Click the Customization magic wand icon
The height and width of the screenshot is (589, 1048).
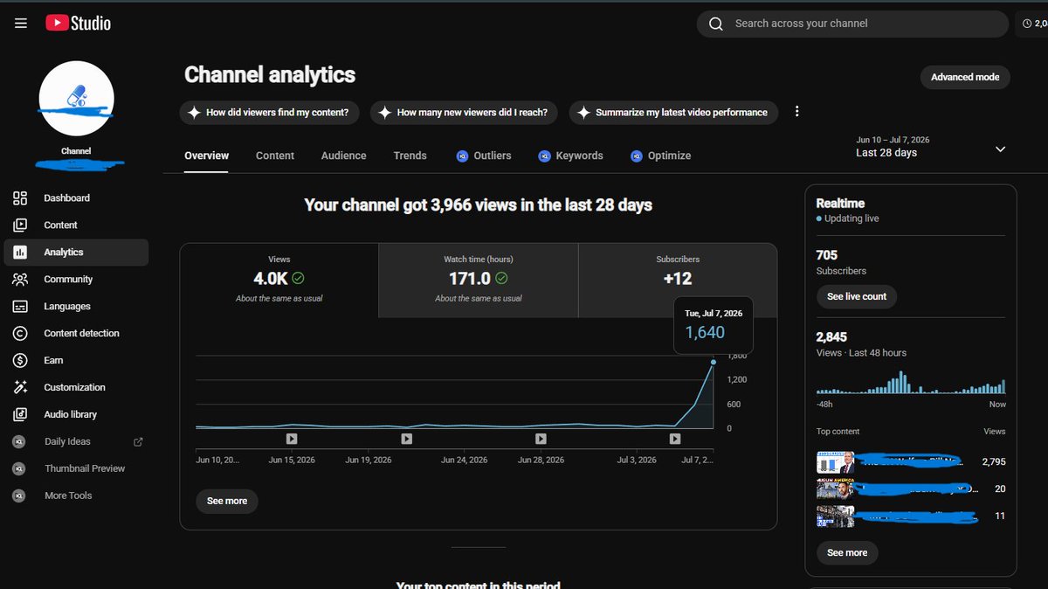tap(20, 388)
